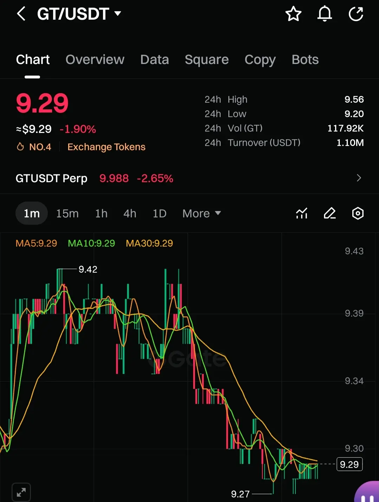Tap the NO.4 hot ranking flame icon
The width and height of the screenshot is (379, 502).
click(20, 147)
